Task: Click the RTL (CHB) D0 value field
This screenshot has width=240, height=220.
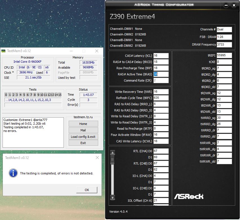Action: [x=161, y=163]
